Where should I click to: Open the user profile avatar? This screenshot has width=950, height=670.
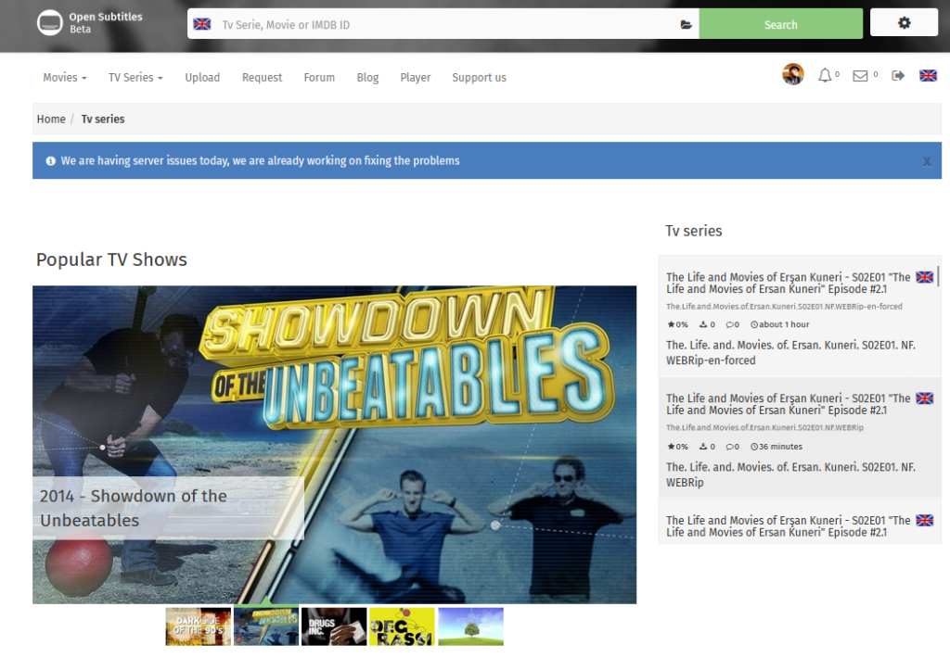click(x=792, y=75)
